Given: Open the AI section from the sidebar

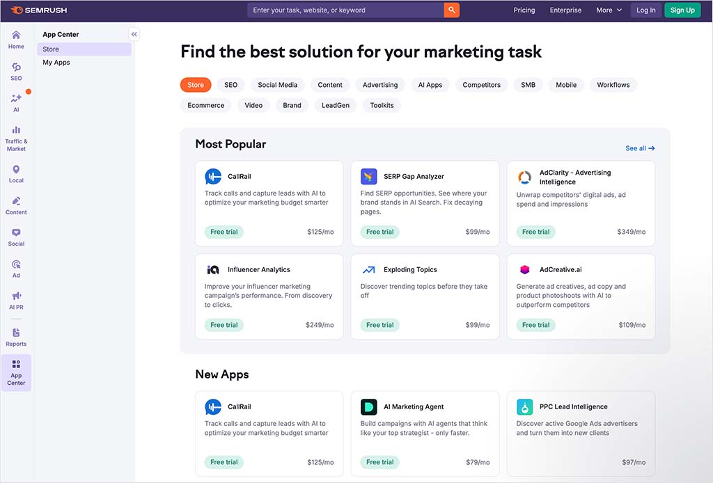Looking at the screenshot, I should [15, 102].
